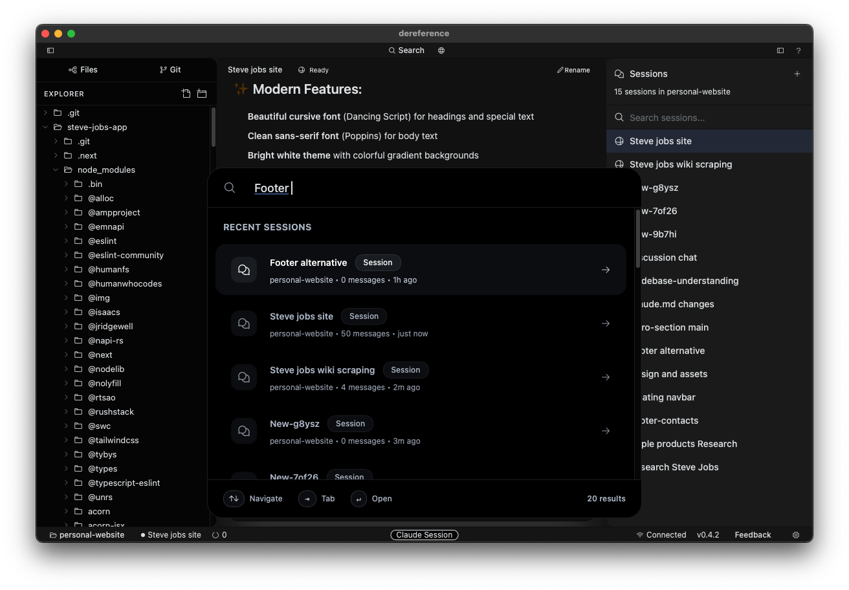The image size is (849, 590).
Task: Click the Modern Features heading
Action: pos(307,89)
